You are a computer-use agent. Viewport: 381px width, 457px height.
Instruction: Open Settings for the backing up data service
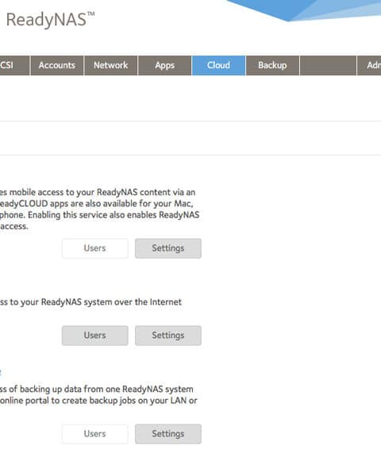(168, 434)
